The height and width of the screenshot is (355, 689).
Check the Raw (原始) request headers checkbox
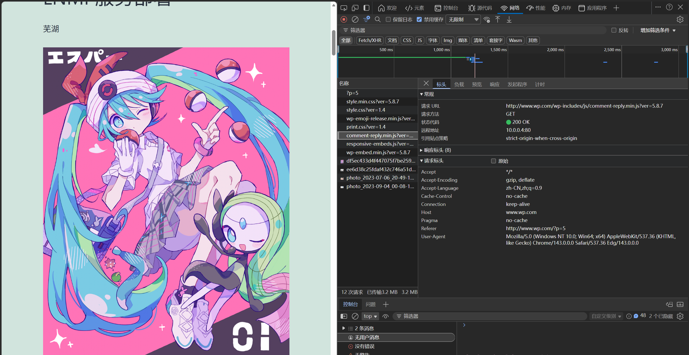point(494,161)
